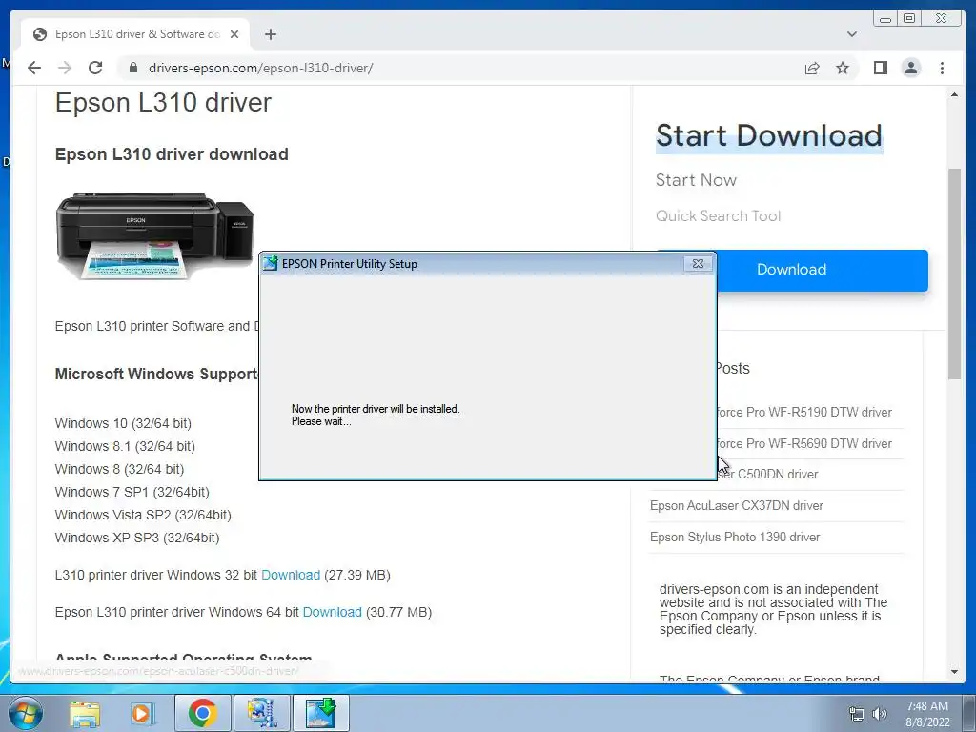
Task: Click the independent website disclaimer text
Action: point(773,609)
